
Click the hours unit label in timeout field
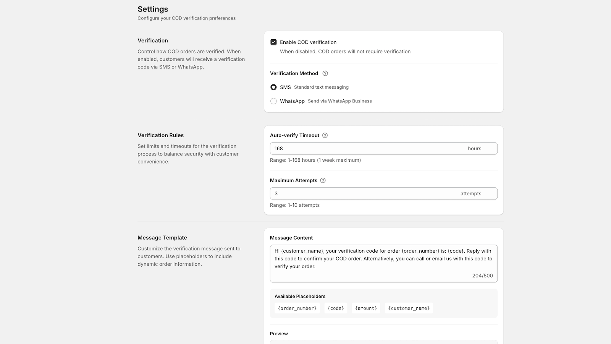click(x=474, y=148)
